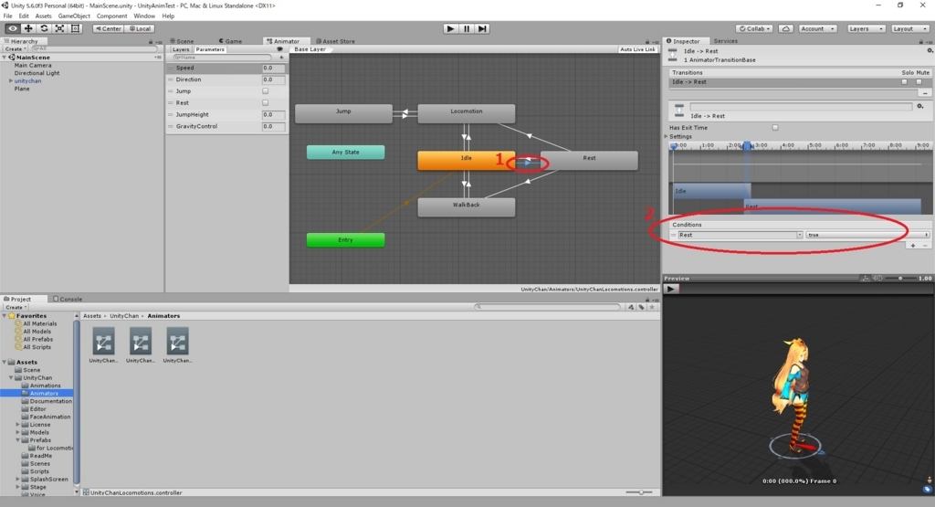
Task: Enable the Has Exit Time checkbox
Action: pos(775,128)
